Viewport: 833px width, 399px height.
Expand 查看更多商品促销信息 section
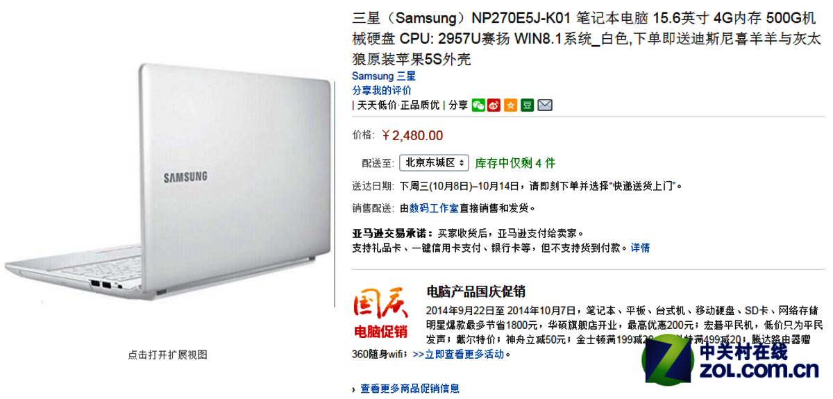point(410,389)
